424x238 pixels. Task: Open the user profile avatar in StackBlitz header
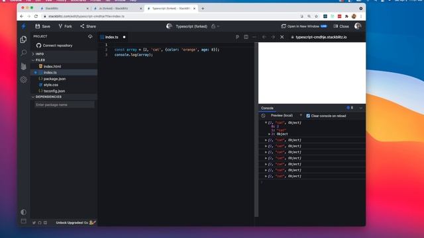(x=358, y=26)
